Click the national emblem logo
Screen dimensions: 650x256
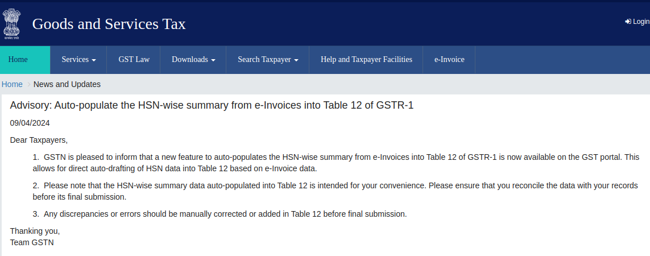pyautogui.click(x=11, y=23)
